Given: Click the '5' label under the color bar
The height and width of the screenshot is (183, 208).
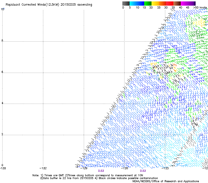Looking at the screenshot, I should [130, 8].
